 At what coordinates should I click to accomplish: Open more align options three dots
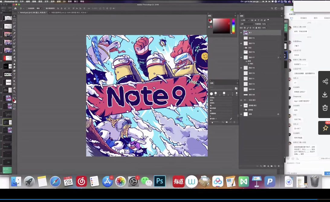(89, 8)
